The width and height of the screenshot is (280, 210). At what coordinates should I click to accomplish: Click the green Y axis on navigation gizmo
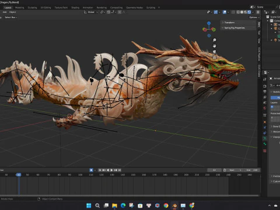[213, 30]
